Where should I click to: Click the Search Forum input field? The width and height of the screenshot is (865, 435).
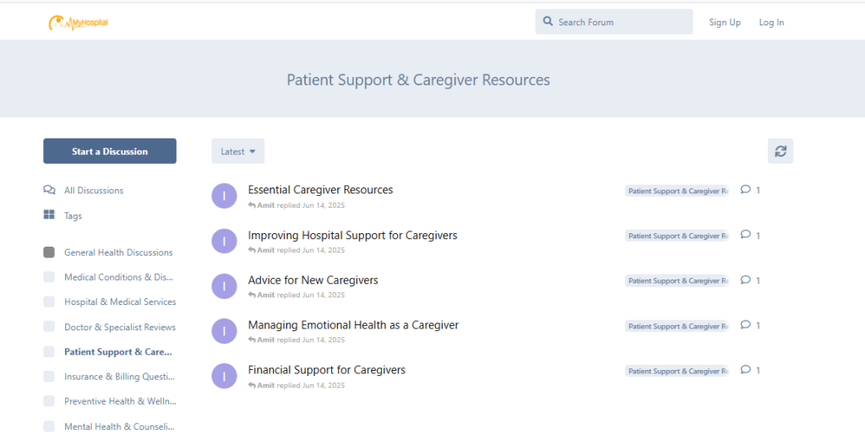(x=621, y=22)
